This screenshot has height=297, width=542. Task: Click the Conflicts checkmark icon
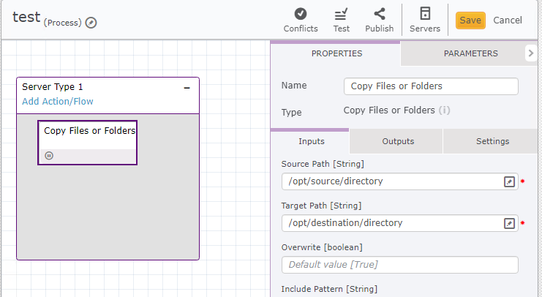click(301, 14)
